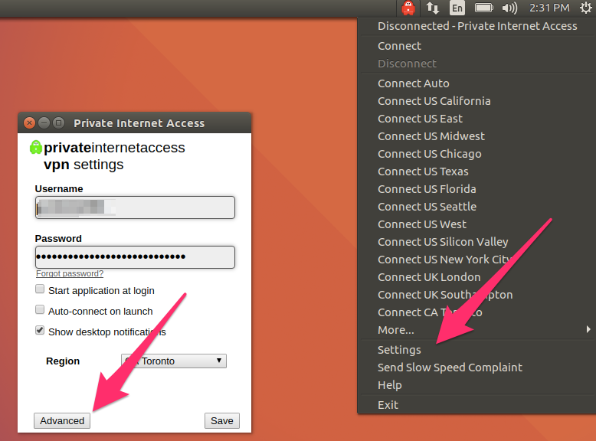Image resolution: width=596 pixels, height=441 pixels.
Task: Open the Forgot password? link
Action: pos(70,273)
